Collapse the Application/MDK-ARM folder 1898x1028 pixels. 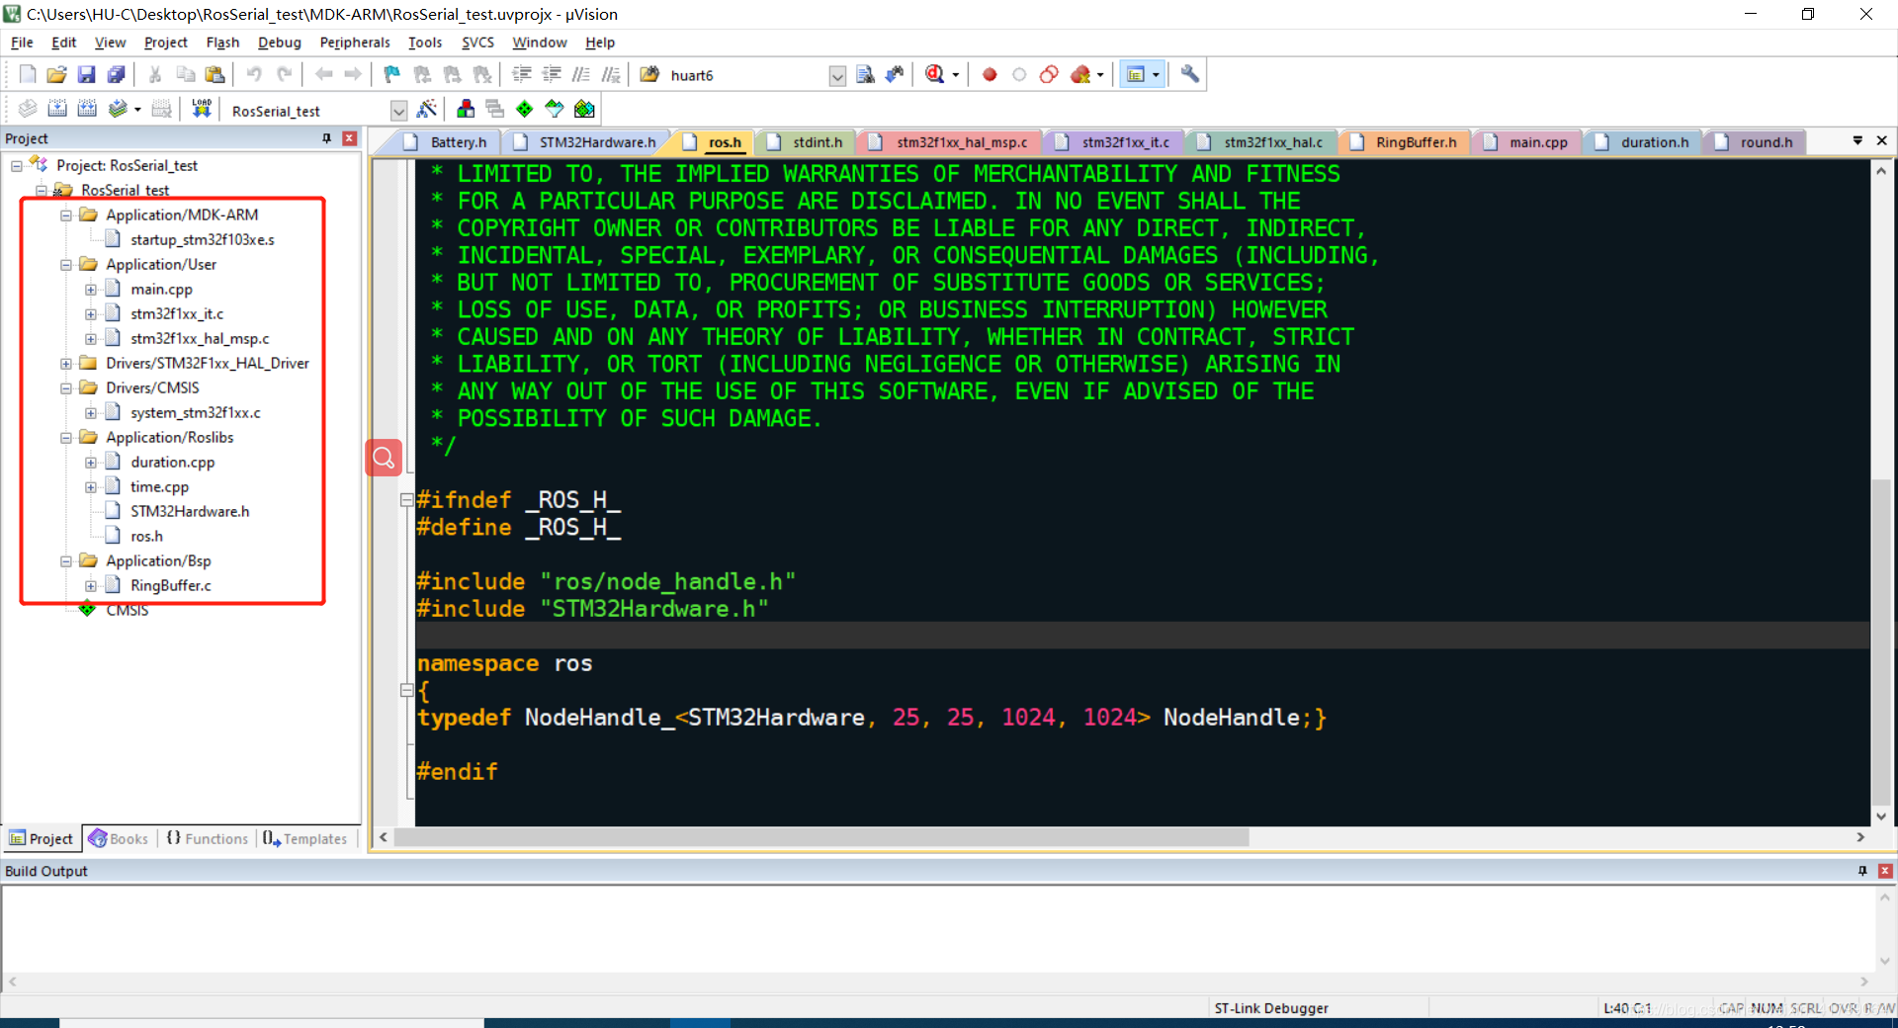(x=66, y=215)
